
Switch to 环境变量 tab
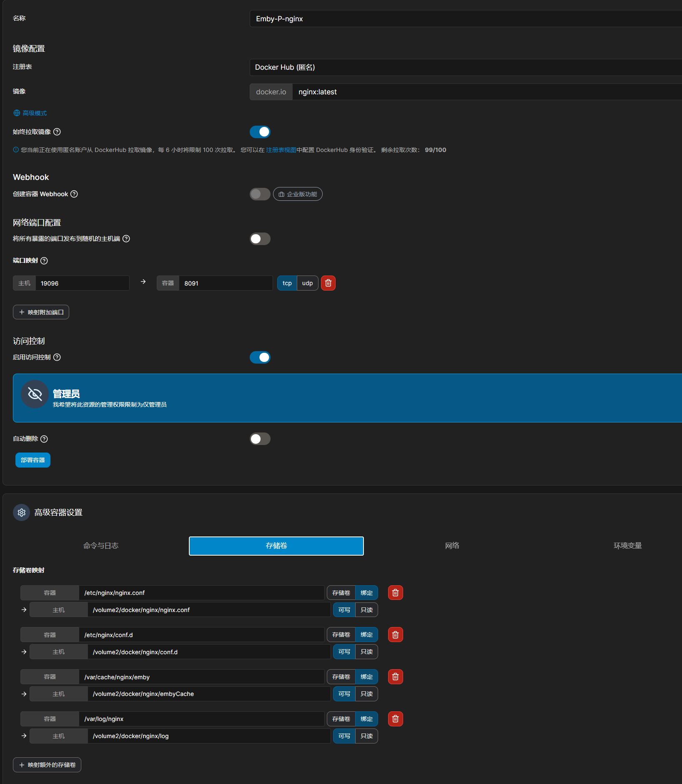click(627, 546)
